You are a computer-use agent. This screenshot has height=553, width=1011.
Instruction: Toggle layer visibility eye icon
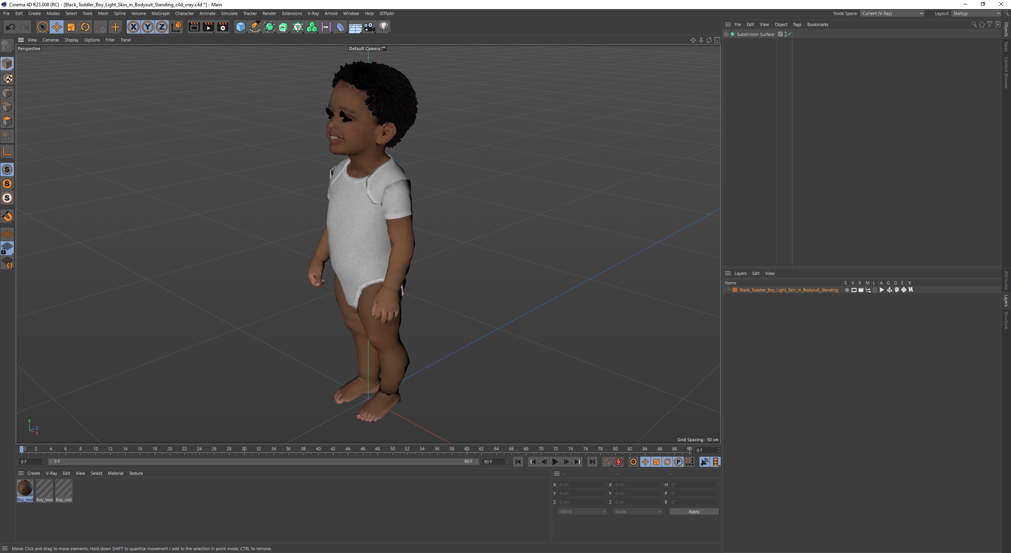(x=854, y=290)
